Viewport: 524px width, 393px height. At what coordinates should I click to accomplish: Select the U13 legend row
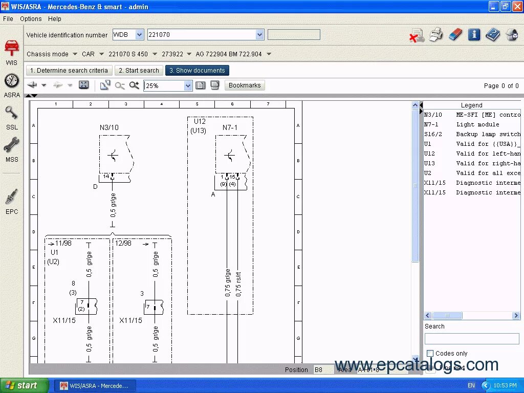[472, 163]
